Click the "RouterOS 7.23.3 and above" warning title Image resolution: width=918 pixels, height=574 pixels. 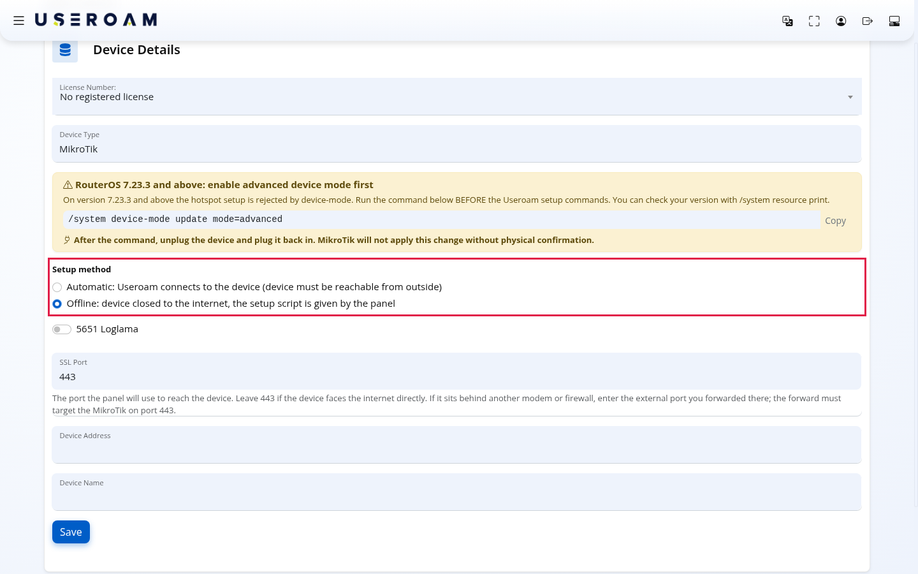point(224,185)
